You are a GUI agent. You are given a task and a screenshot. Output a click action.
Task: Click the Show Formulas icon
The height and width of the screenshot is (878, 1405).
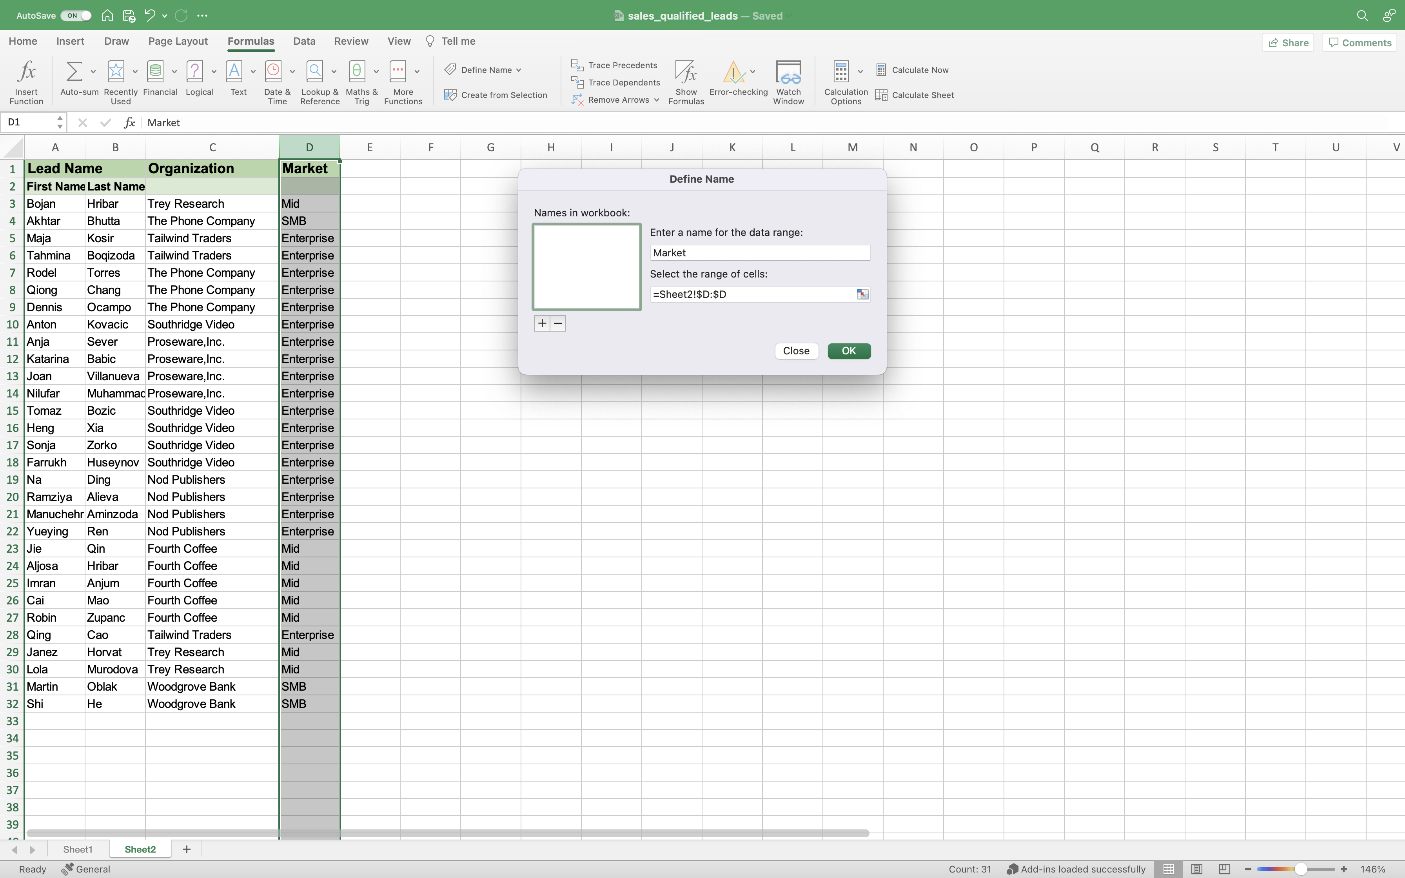pos(686,72)
